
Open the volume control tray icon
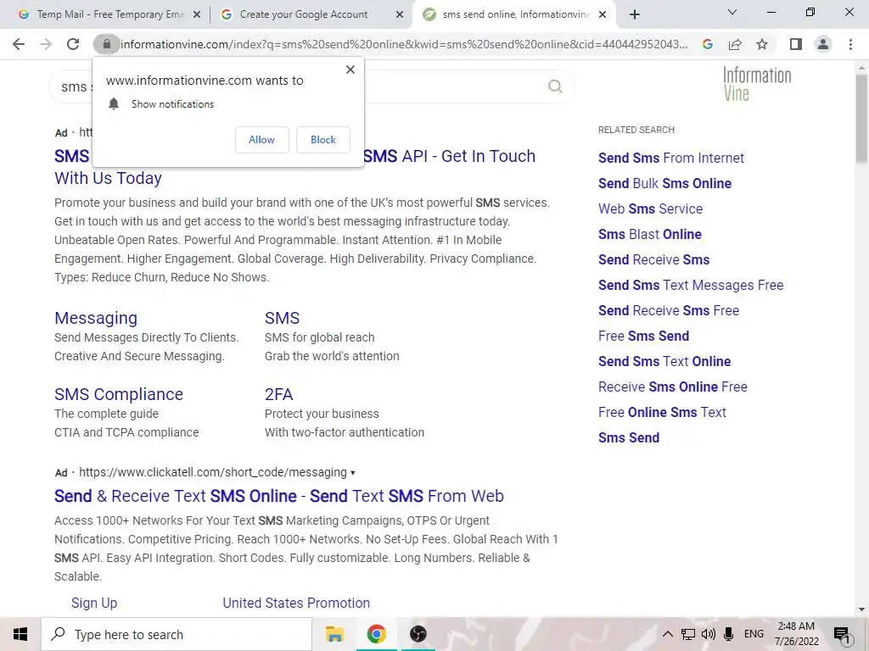click(708, 634)
